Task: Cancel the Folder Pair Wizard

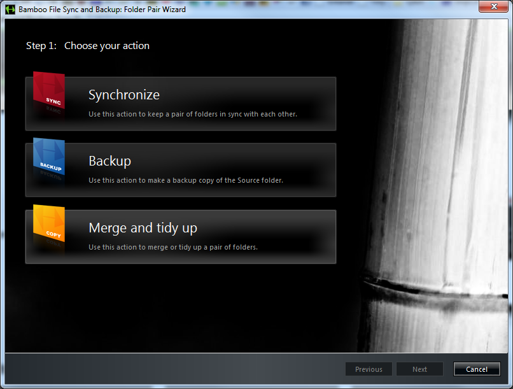Action: [x=477, y=369]
